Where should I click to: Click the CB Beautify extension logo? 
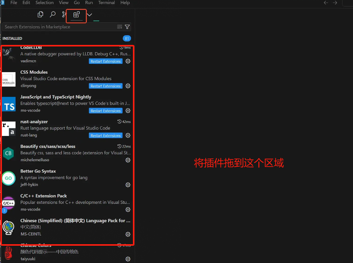click(x=8, y=154)
